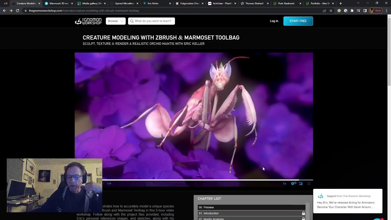The image size is (391, 220).
Task: Focus the 'What do you want to learn?' search field
Action: 152,21
